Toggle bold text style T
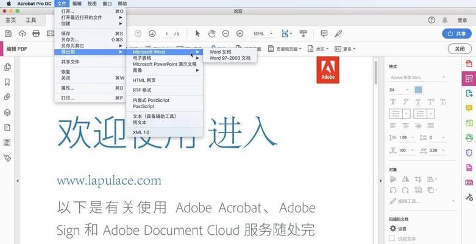The width and height of the screenshot is (476, 244). pyautogui.click(x=393, y=102)
